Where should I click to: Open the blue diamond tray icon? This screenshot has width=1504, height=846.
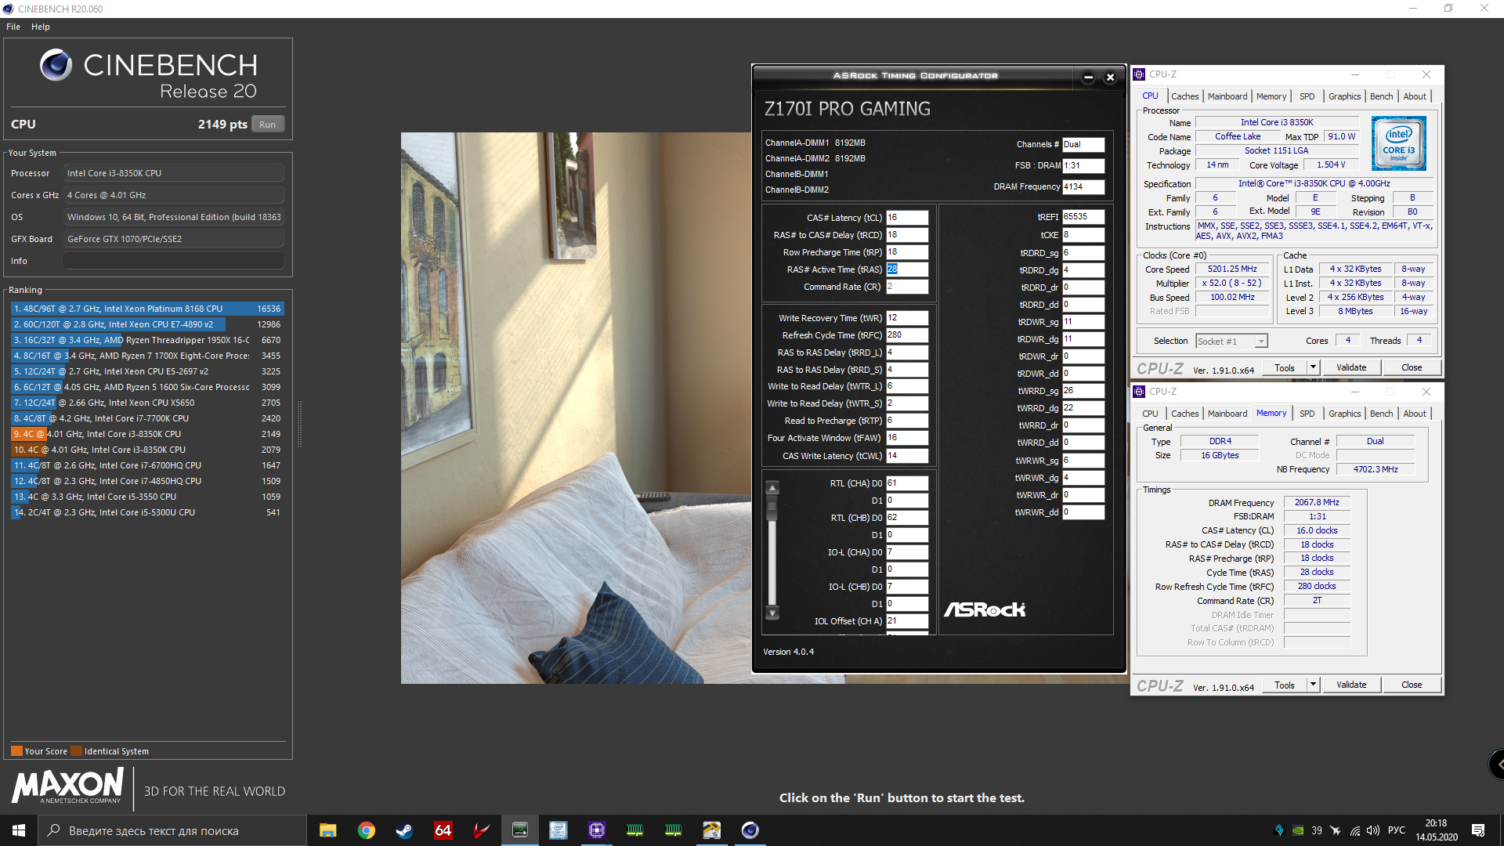[x=1279, y=830]
